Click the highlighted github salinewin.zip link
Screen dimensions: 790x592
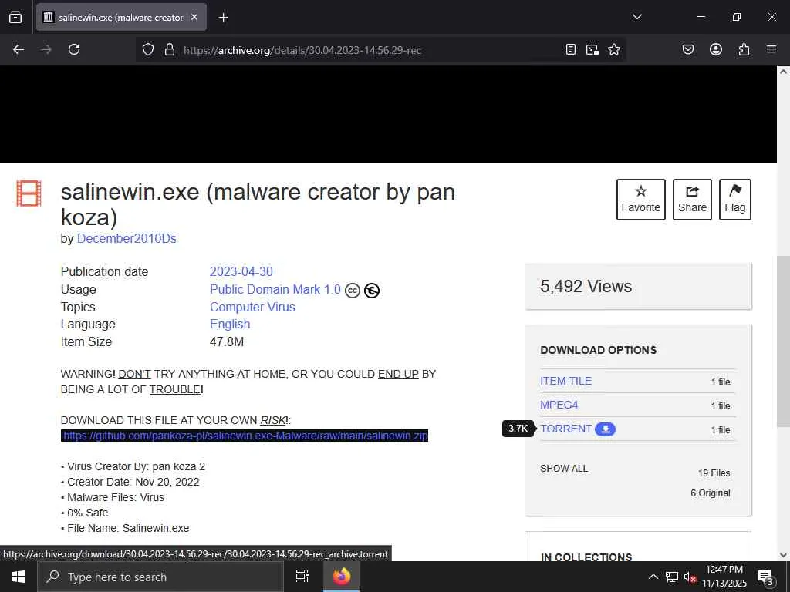coord(245,436)
